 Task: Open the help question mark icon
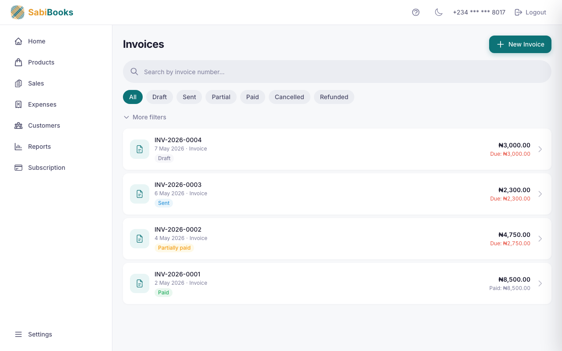point(416,12)
